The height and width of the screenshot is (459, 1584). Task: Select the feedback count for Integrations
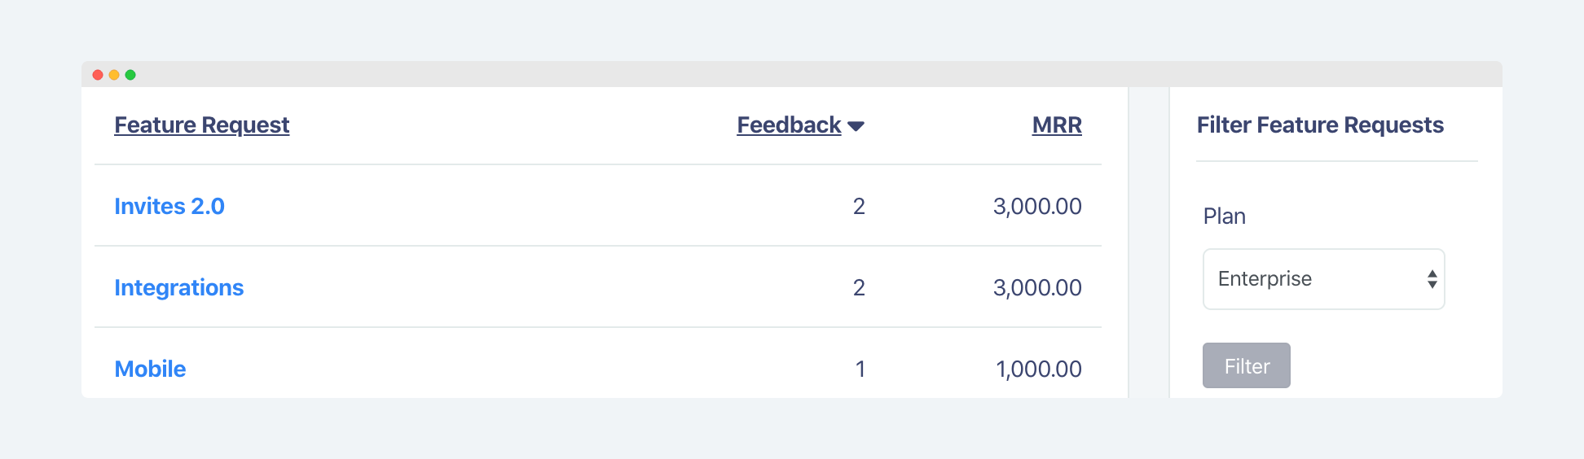tap(859, 288)
